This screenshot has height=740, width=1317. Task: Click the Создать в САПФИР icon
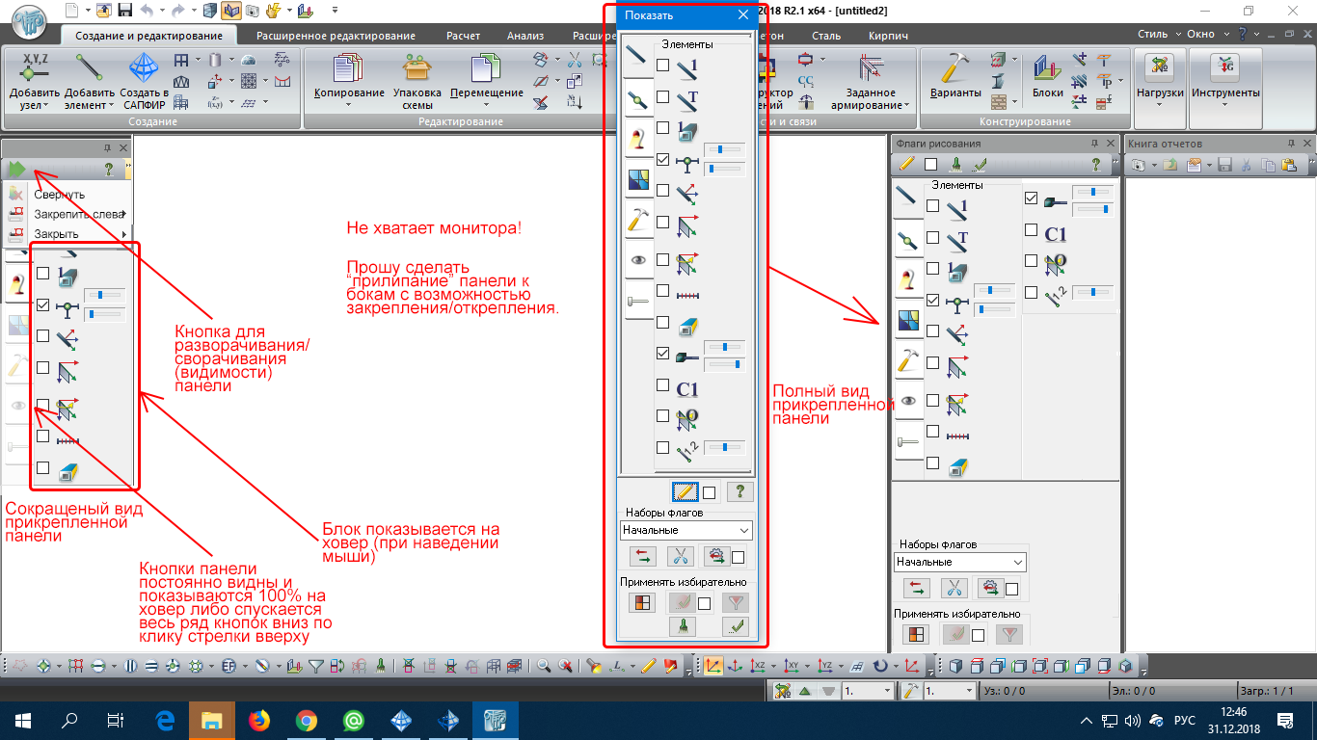[144, 68]
